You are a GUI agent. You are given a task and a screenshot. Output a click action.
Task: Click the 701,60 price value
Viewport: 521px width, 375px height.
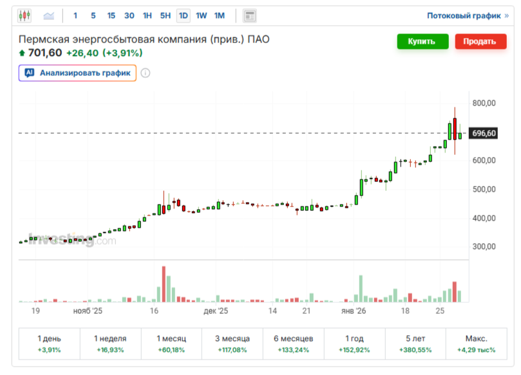coord(45,53)
